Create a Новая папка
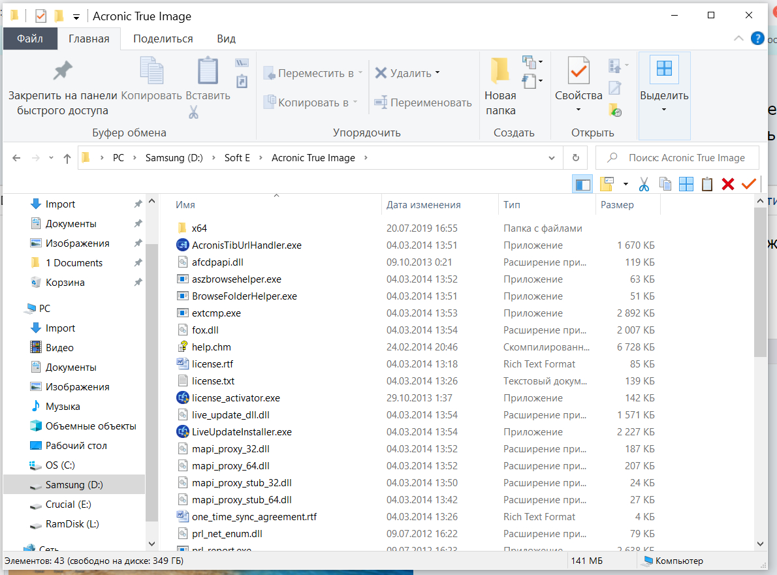Image resolution: width=777 pixels, height=575 pixels. tap(500, 87)
